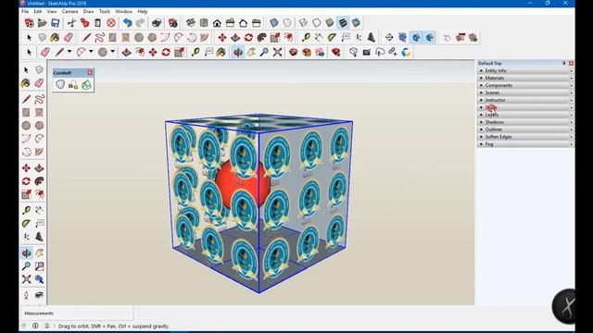
Task: Open the Draw menu
Action: click(89, 11)
